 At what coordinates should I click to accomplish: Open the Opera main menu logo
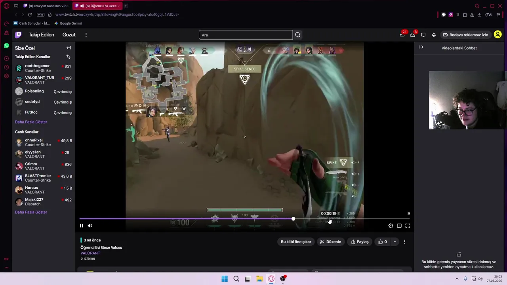[6, 6]
